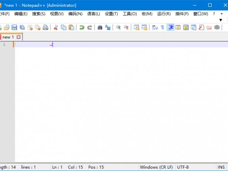Open a file with the Open toolbar icon
This screenshot has height=171, width=228.
7,27
